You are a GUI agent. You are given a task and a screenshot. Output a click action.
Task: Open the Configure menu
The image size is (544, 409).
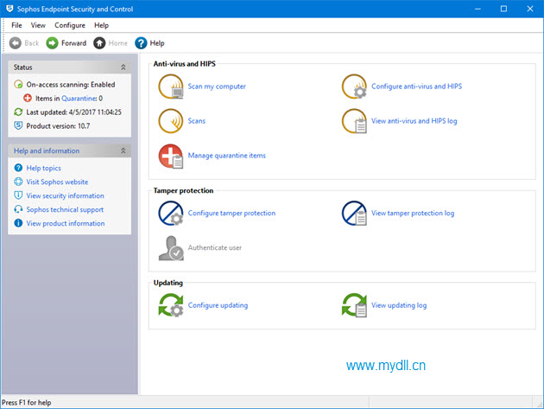70,25
